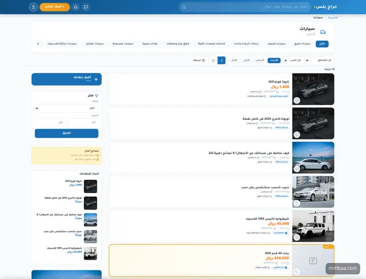Click the 1,400 ريال price text
The width and height of the screenshot is (366, 279).
[x=280, y=87]
